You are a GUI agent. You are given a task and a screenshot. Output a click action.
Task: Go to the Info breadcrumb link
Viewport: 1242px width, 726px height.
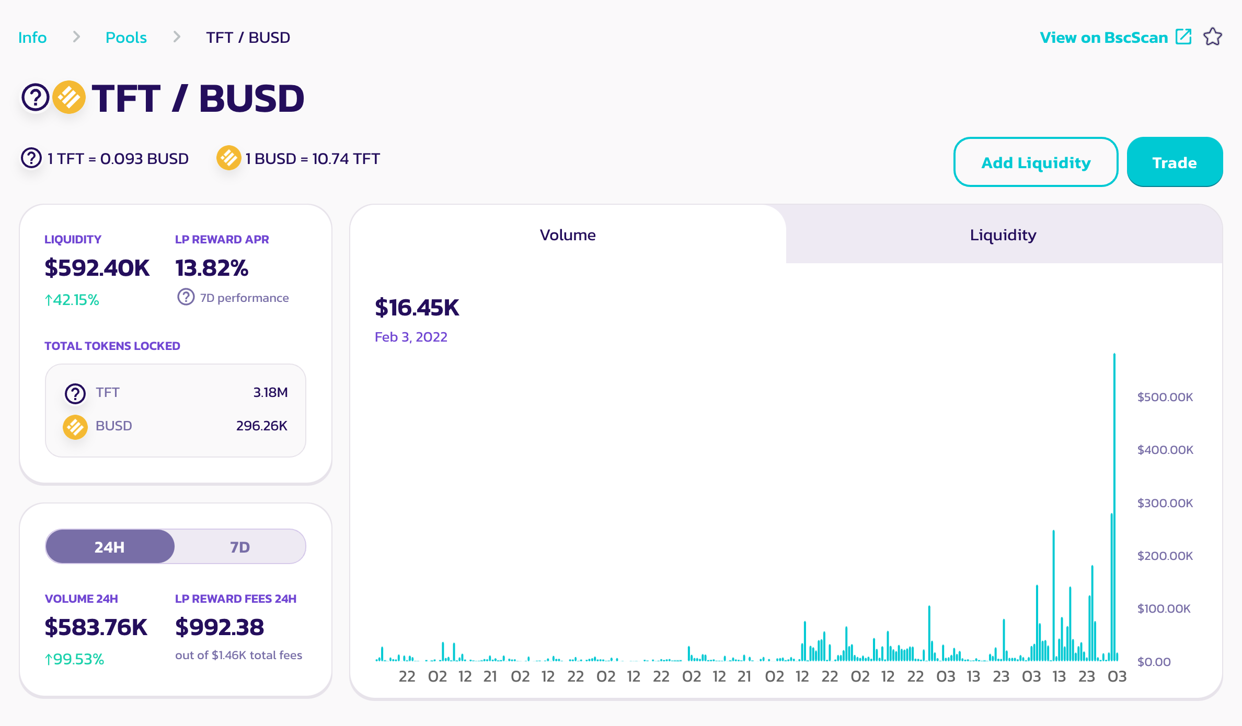tap(32, 38)
